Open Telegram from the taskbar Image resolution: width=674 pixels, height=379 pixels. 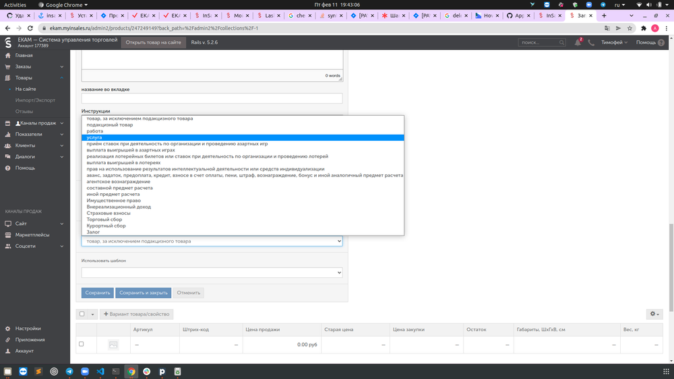coord(69,372)
